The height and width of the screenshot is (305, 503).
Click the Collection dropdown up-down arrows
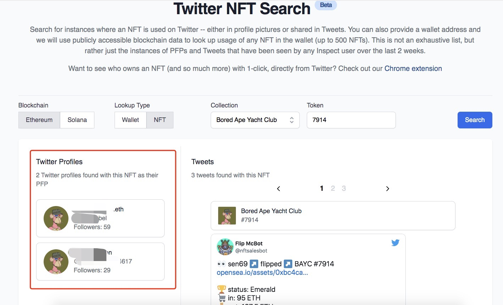click(x=292, y=120)
